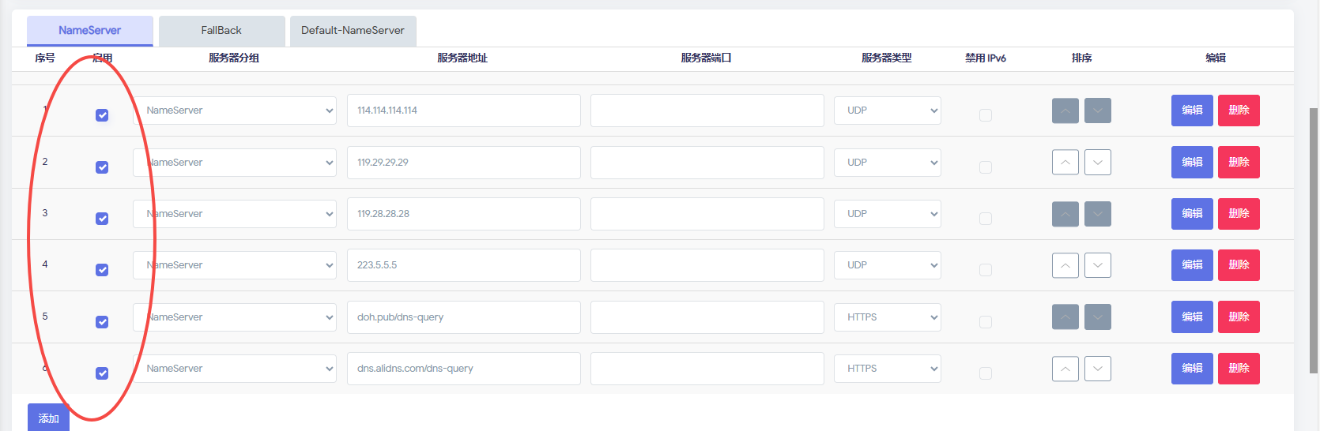Move dns.alidns.com server down in order
The height and width of the screenshot is (431, 1320).
coord(1098,369)
